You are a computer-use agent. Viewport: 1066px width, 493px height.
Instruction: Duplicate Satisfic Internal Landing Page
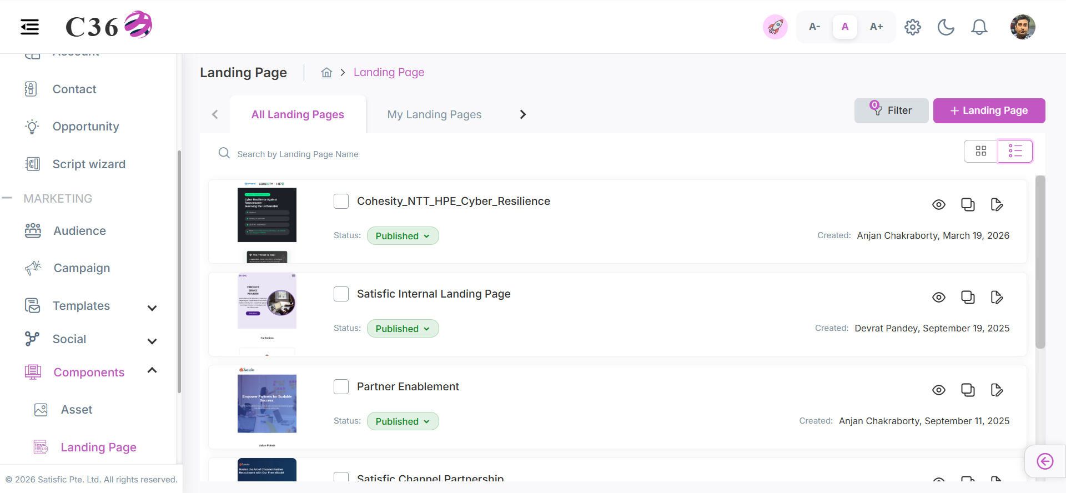click(x=968, y=298)
